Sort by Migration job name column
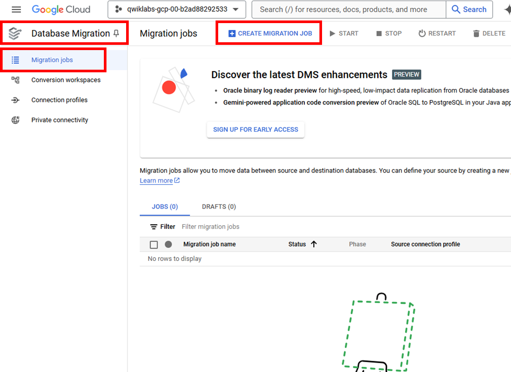This screenshot has height=372, width=511. pyautogui.click(x=209, y=244)
